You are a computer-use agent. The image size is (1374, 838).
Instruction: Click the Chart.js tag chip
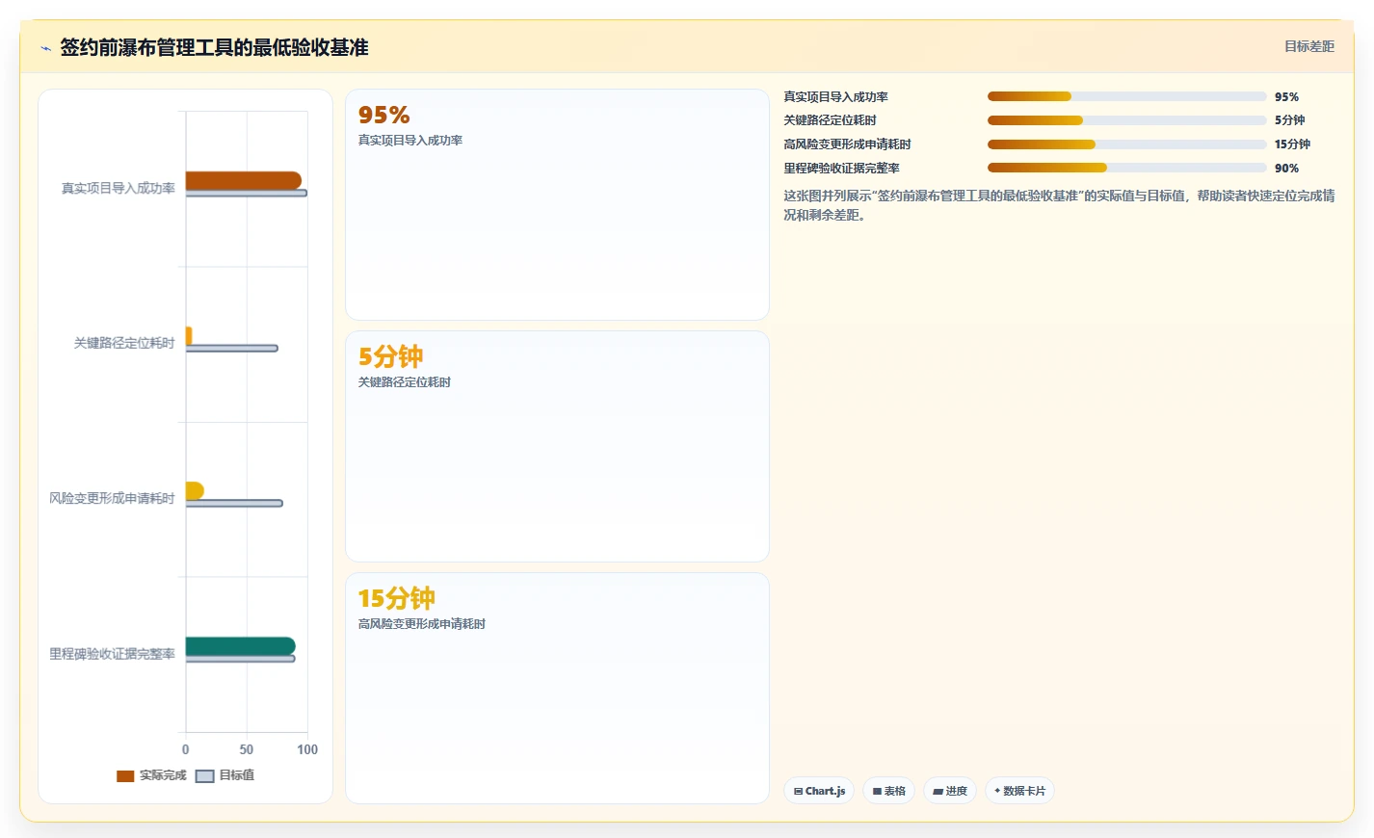click(x=819, y=791)
